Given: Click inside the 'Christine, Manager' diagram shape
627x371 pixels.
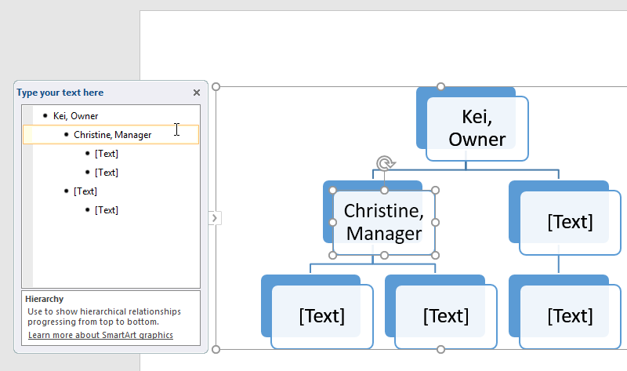Looking at the screenshot, I should [384, 223].
